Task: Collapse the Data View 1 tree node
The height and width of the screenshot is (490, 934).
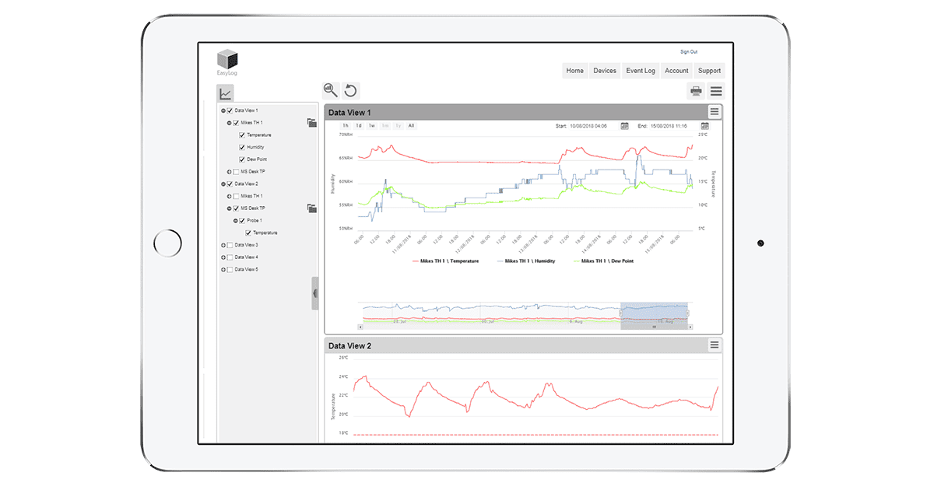Action: click(223, 110)
